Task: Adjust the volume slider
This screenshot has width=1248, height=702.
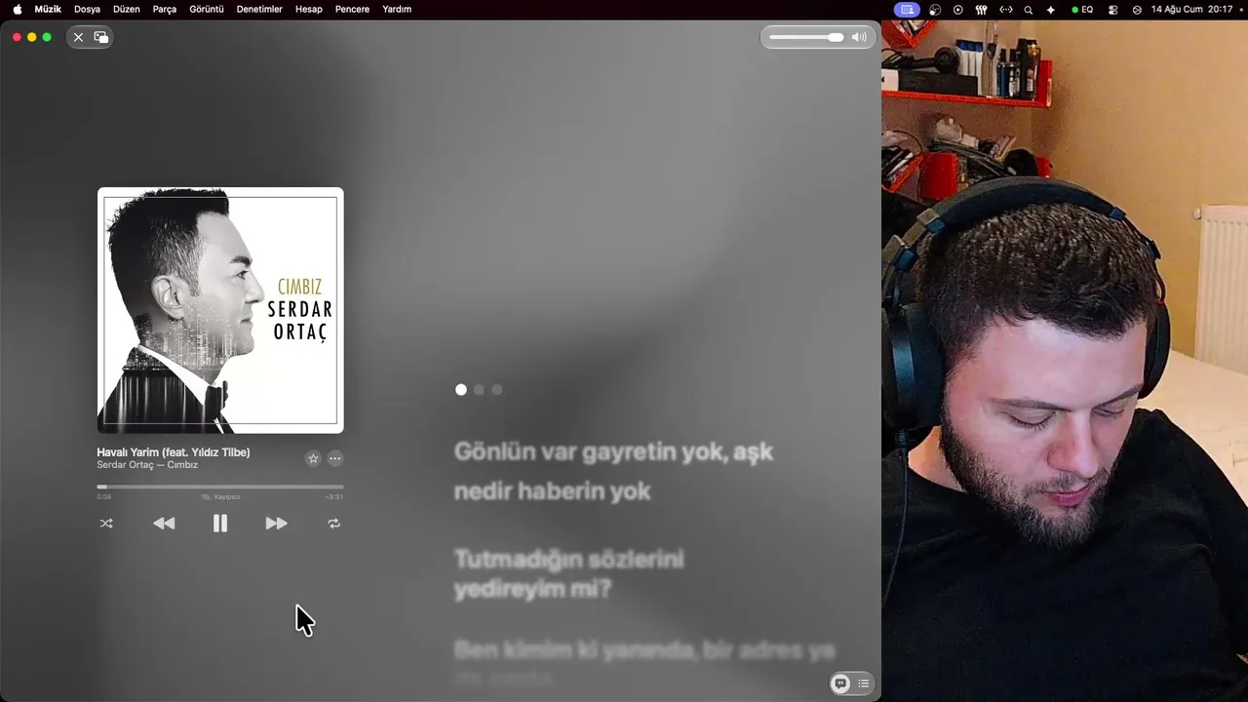Action: point(806,37)
